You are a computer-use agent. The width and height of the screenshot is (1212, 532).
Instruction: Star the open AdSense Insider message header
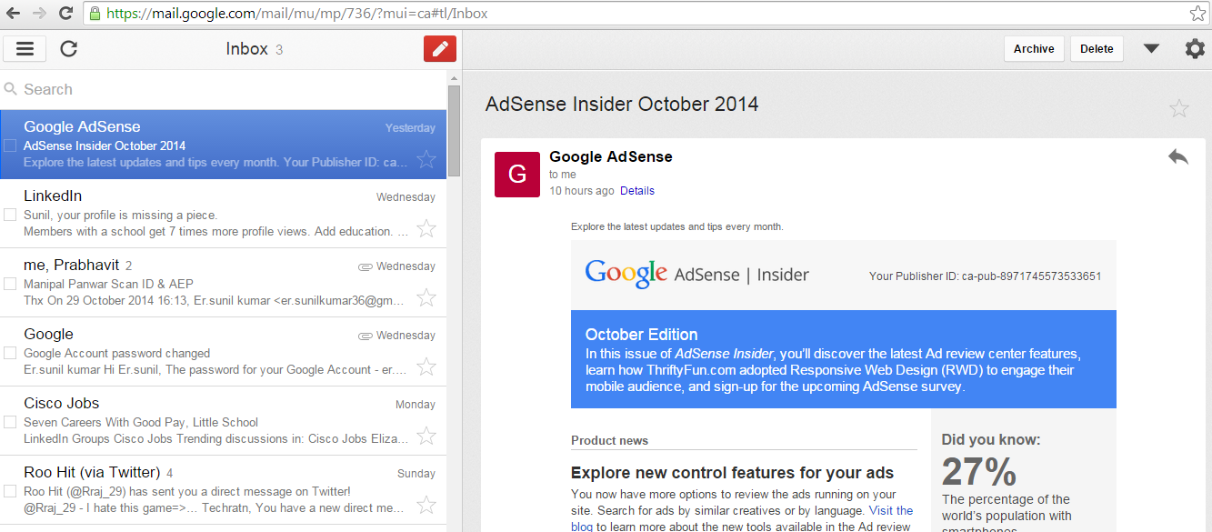pos(1179,108)
